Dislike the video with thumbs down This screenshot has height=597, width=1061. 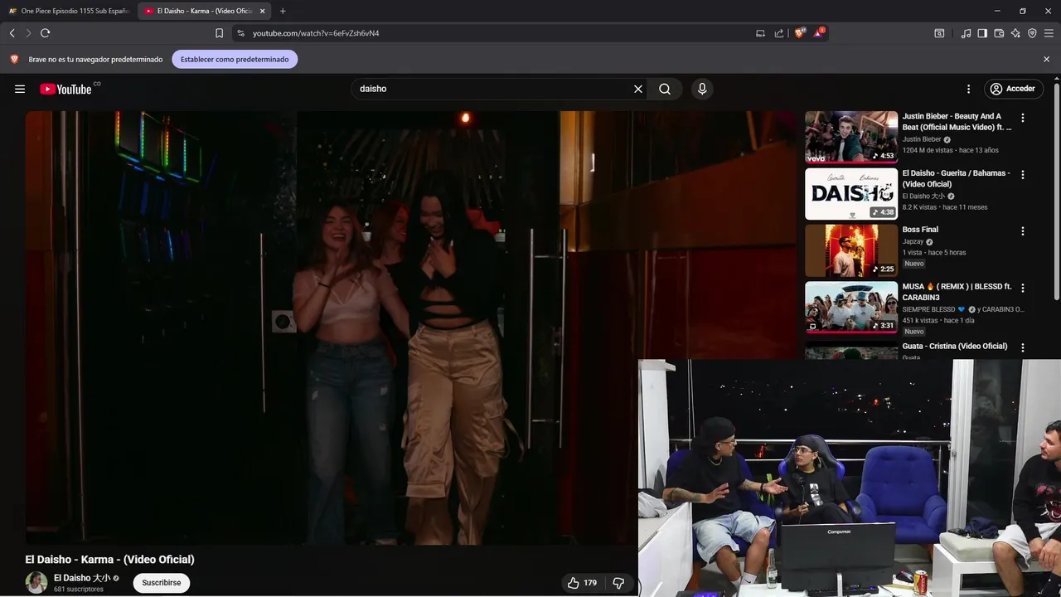click(x=618, y=583)
